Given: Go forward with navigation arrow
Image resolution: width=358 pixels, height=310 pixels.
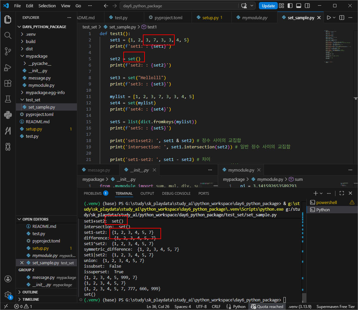Looking at the screenshot, I should pos(115,6).
